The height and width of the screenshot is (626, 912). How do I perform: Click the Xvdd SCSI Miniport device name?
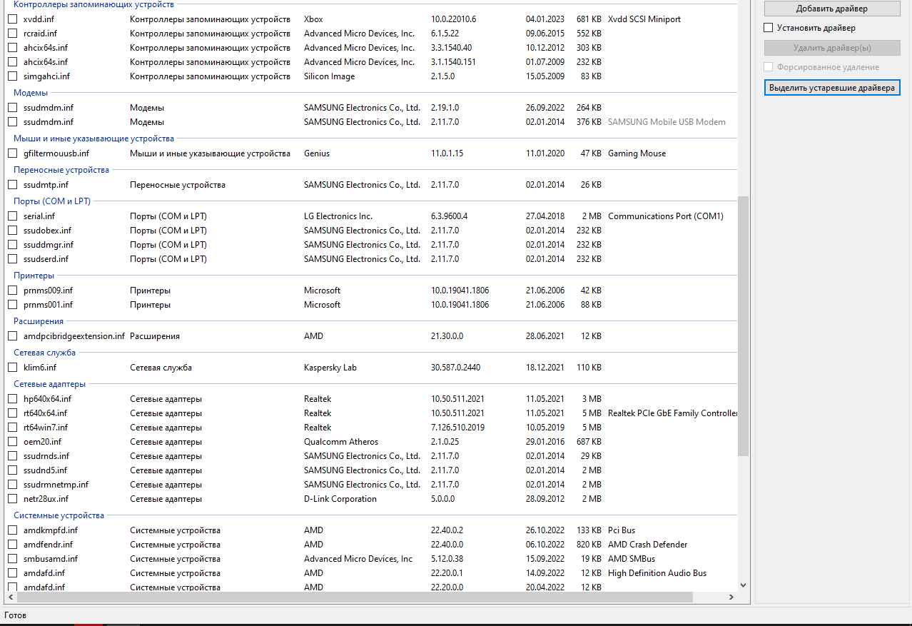pos(644,19)
